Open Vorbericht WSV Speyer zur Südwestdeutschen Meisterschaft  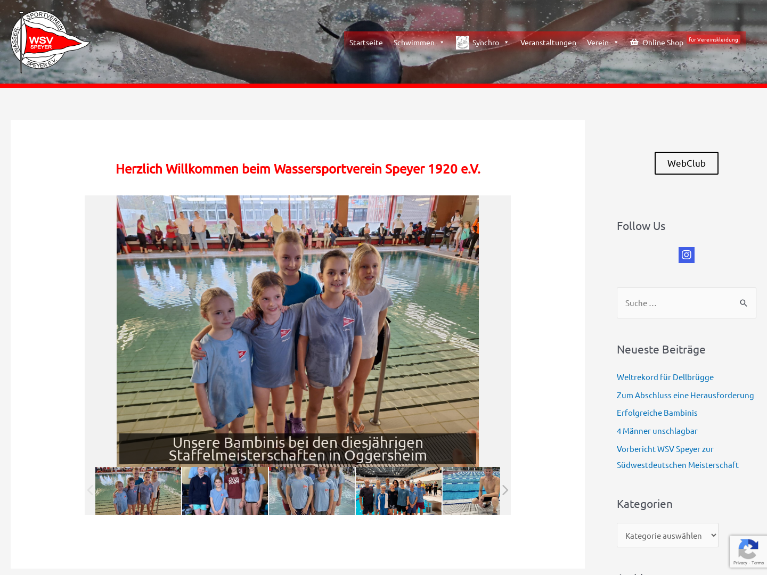678,457
